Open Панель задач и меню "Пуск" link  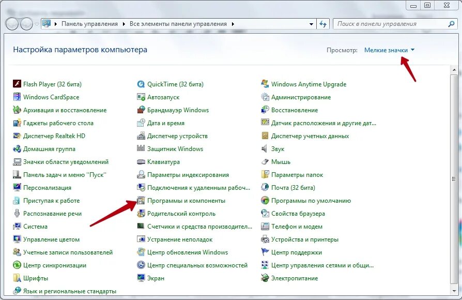pos(65,175)
